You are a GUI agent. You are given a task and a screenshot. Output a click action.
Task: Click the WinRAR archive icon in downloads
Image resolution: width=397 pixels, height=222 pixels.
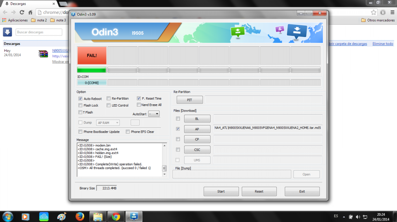point(43,54)
